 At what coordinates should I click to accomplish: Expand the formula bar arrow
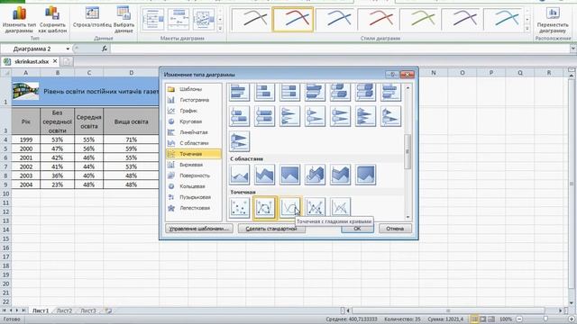573,49
